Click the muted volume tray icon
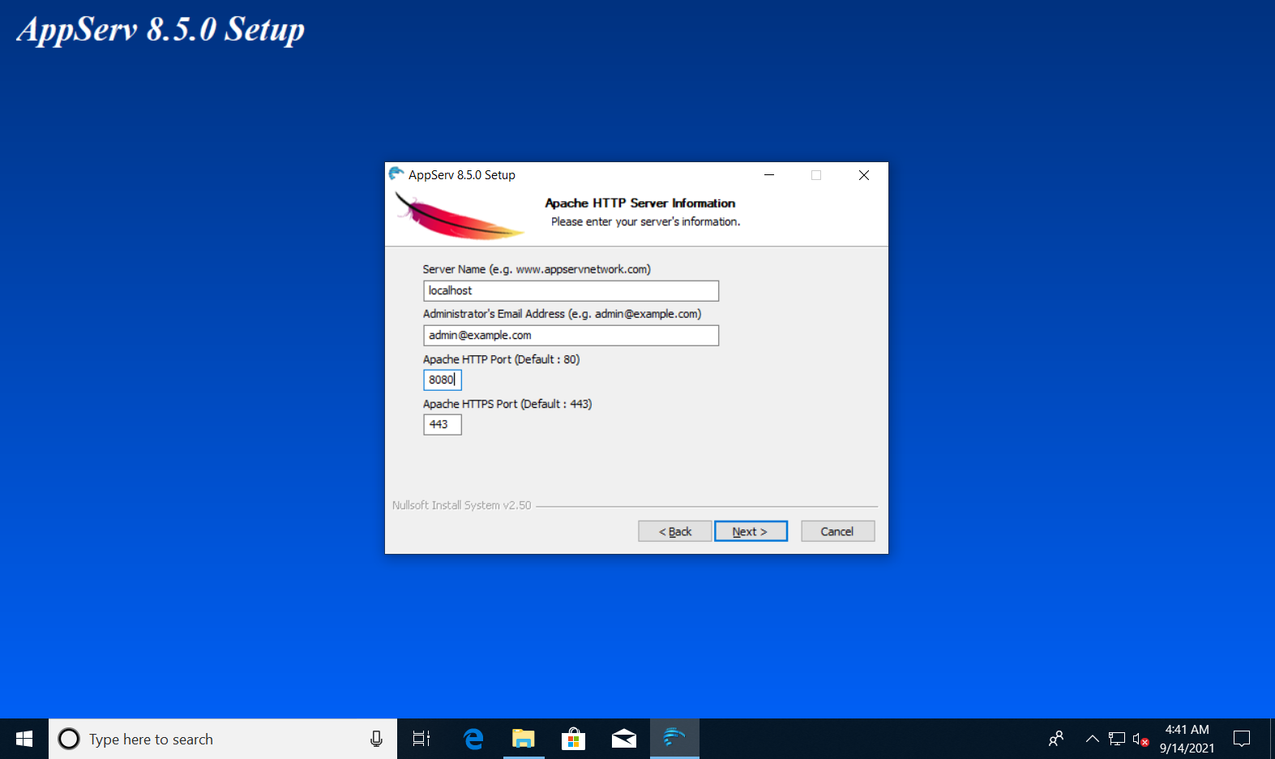This screenshot has width=1275, height=759. tap(1140, 739)
